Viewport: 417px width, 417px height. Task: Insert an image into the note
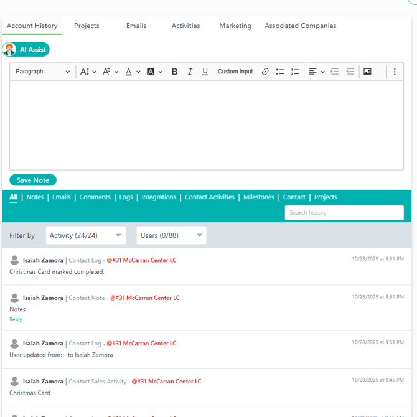367,72
